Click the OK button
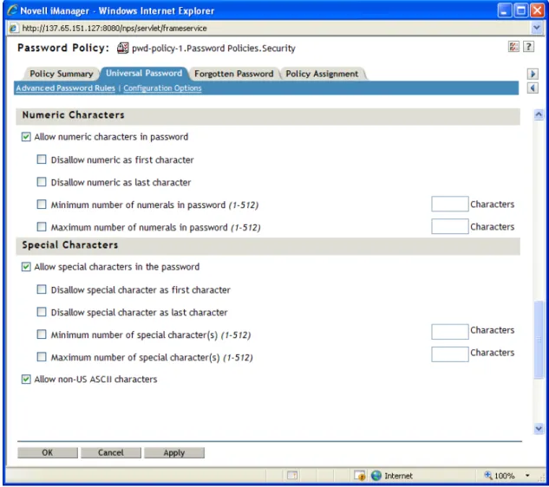 click(x=48, y=452)
